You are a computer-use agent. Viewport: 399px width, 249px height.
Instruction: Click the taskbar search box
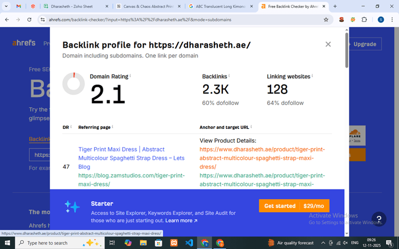click(60, 243)
